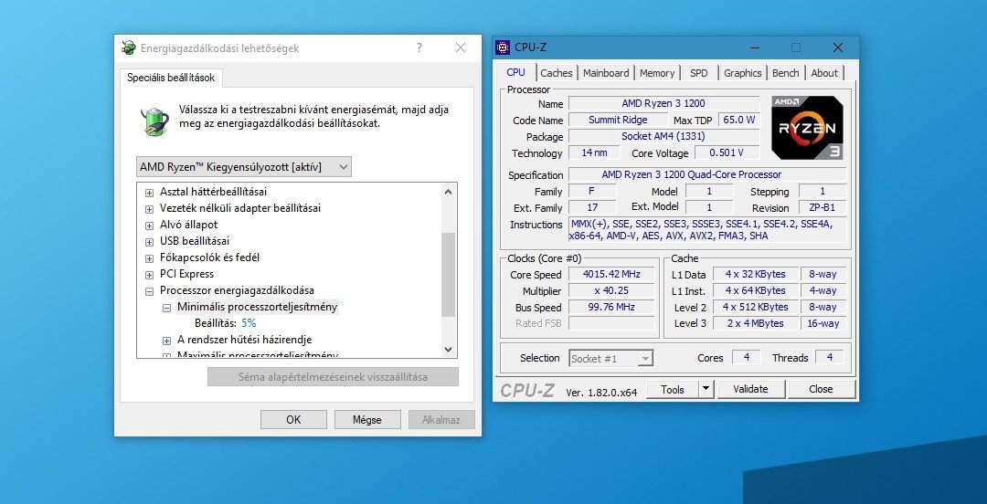Click the Tools button in CPU-Z
The width and height of the screenshot is (987, 504).
[x=673, y=389]
